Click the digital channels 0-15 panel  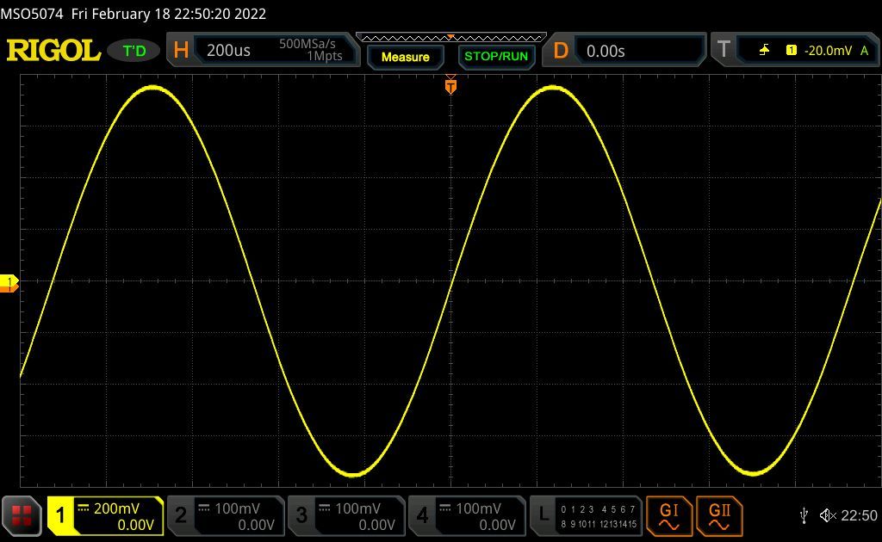[599, 517]
